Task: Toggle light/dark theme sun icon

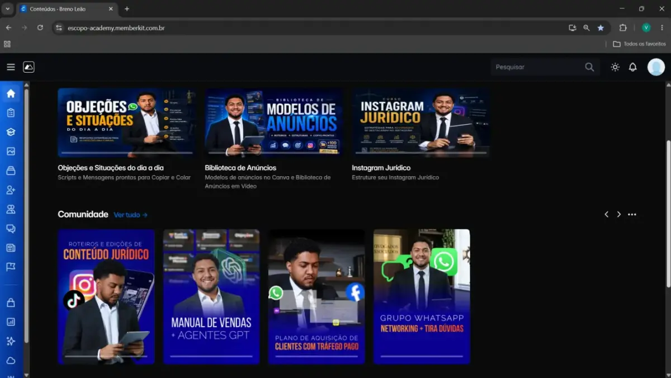Action: (615, 67)
